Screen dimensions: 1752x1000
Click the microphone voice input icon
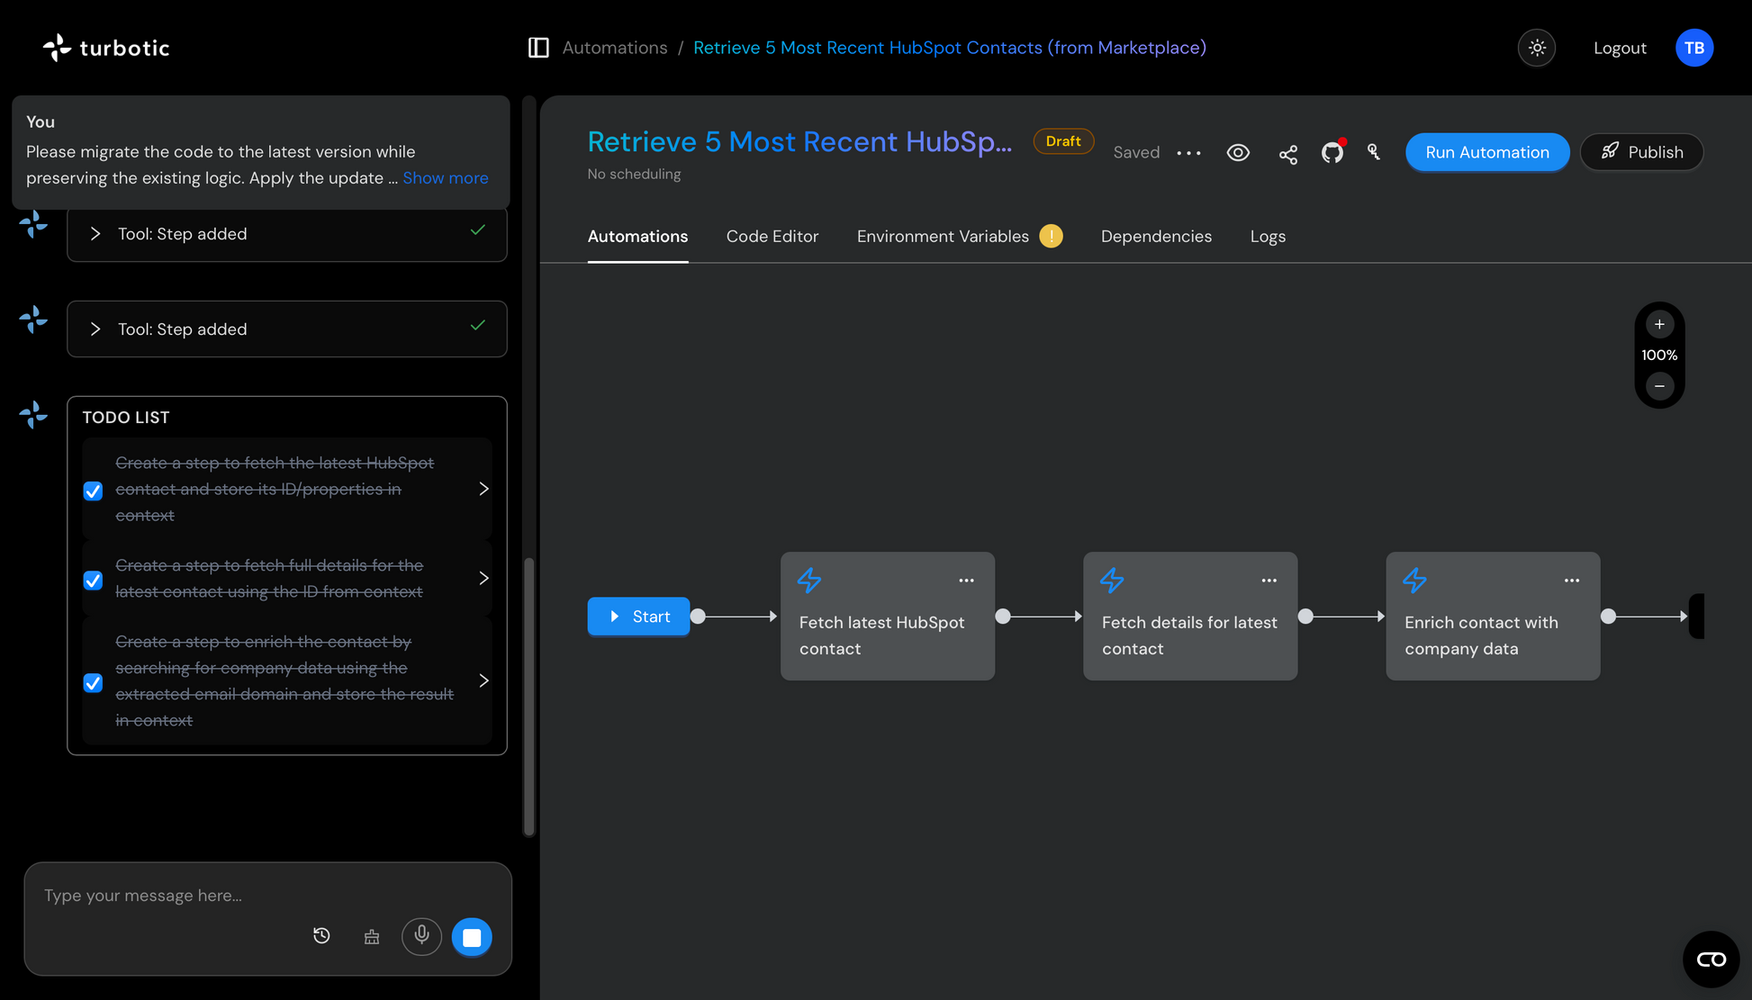coord(421,936)
